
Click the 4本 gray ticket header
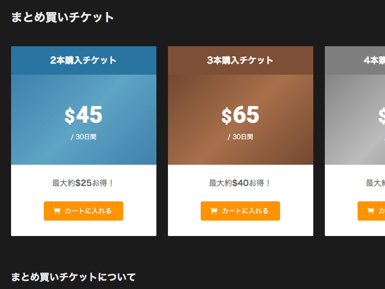point(355,61)
